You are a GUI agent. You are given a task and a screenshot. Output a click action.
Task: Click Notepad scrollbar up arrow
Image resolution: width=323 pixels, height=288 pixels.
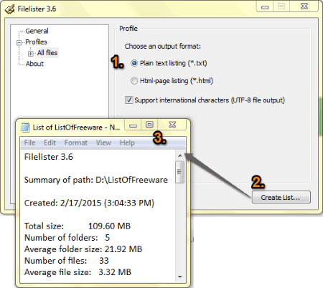pyautogui.click(x=180, y=155)
